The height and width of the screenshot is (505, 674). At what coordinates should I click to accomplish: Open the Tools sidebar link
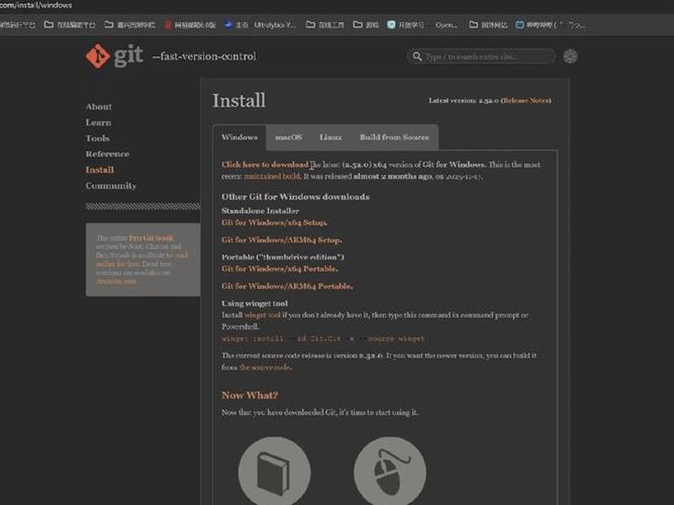click(98, 138)
